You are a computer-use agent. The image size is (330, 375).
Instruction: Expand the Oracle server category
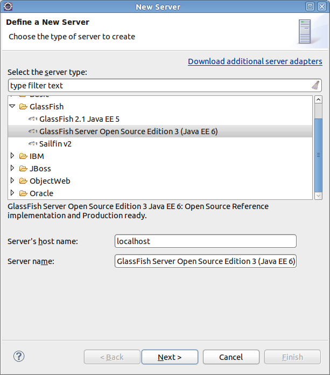click(x=12, y=193)
